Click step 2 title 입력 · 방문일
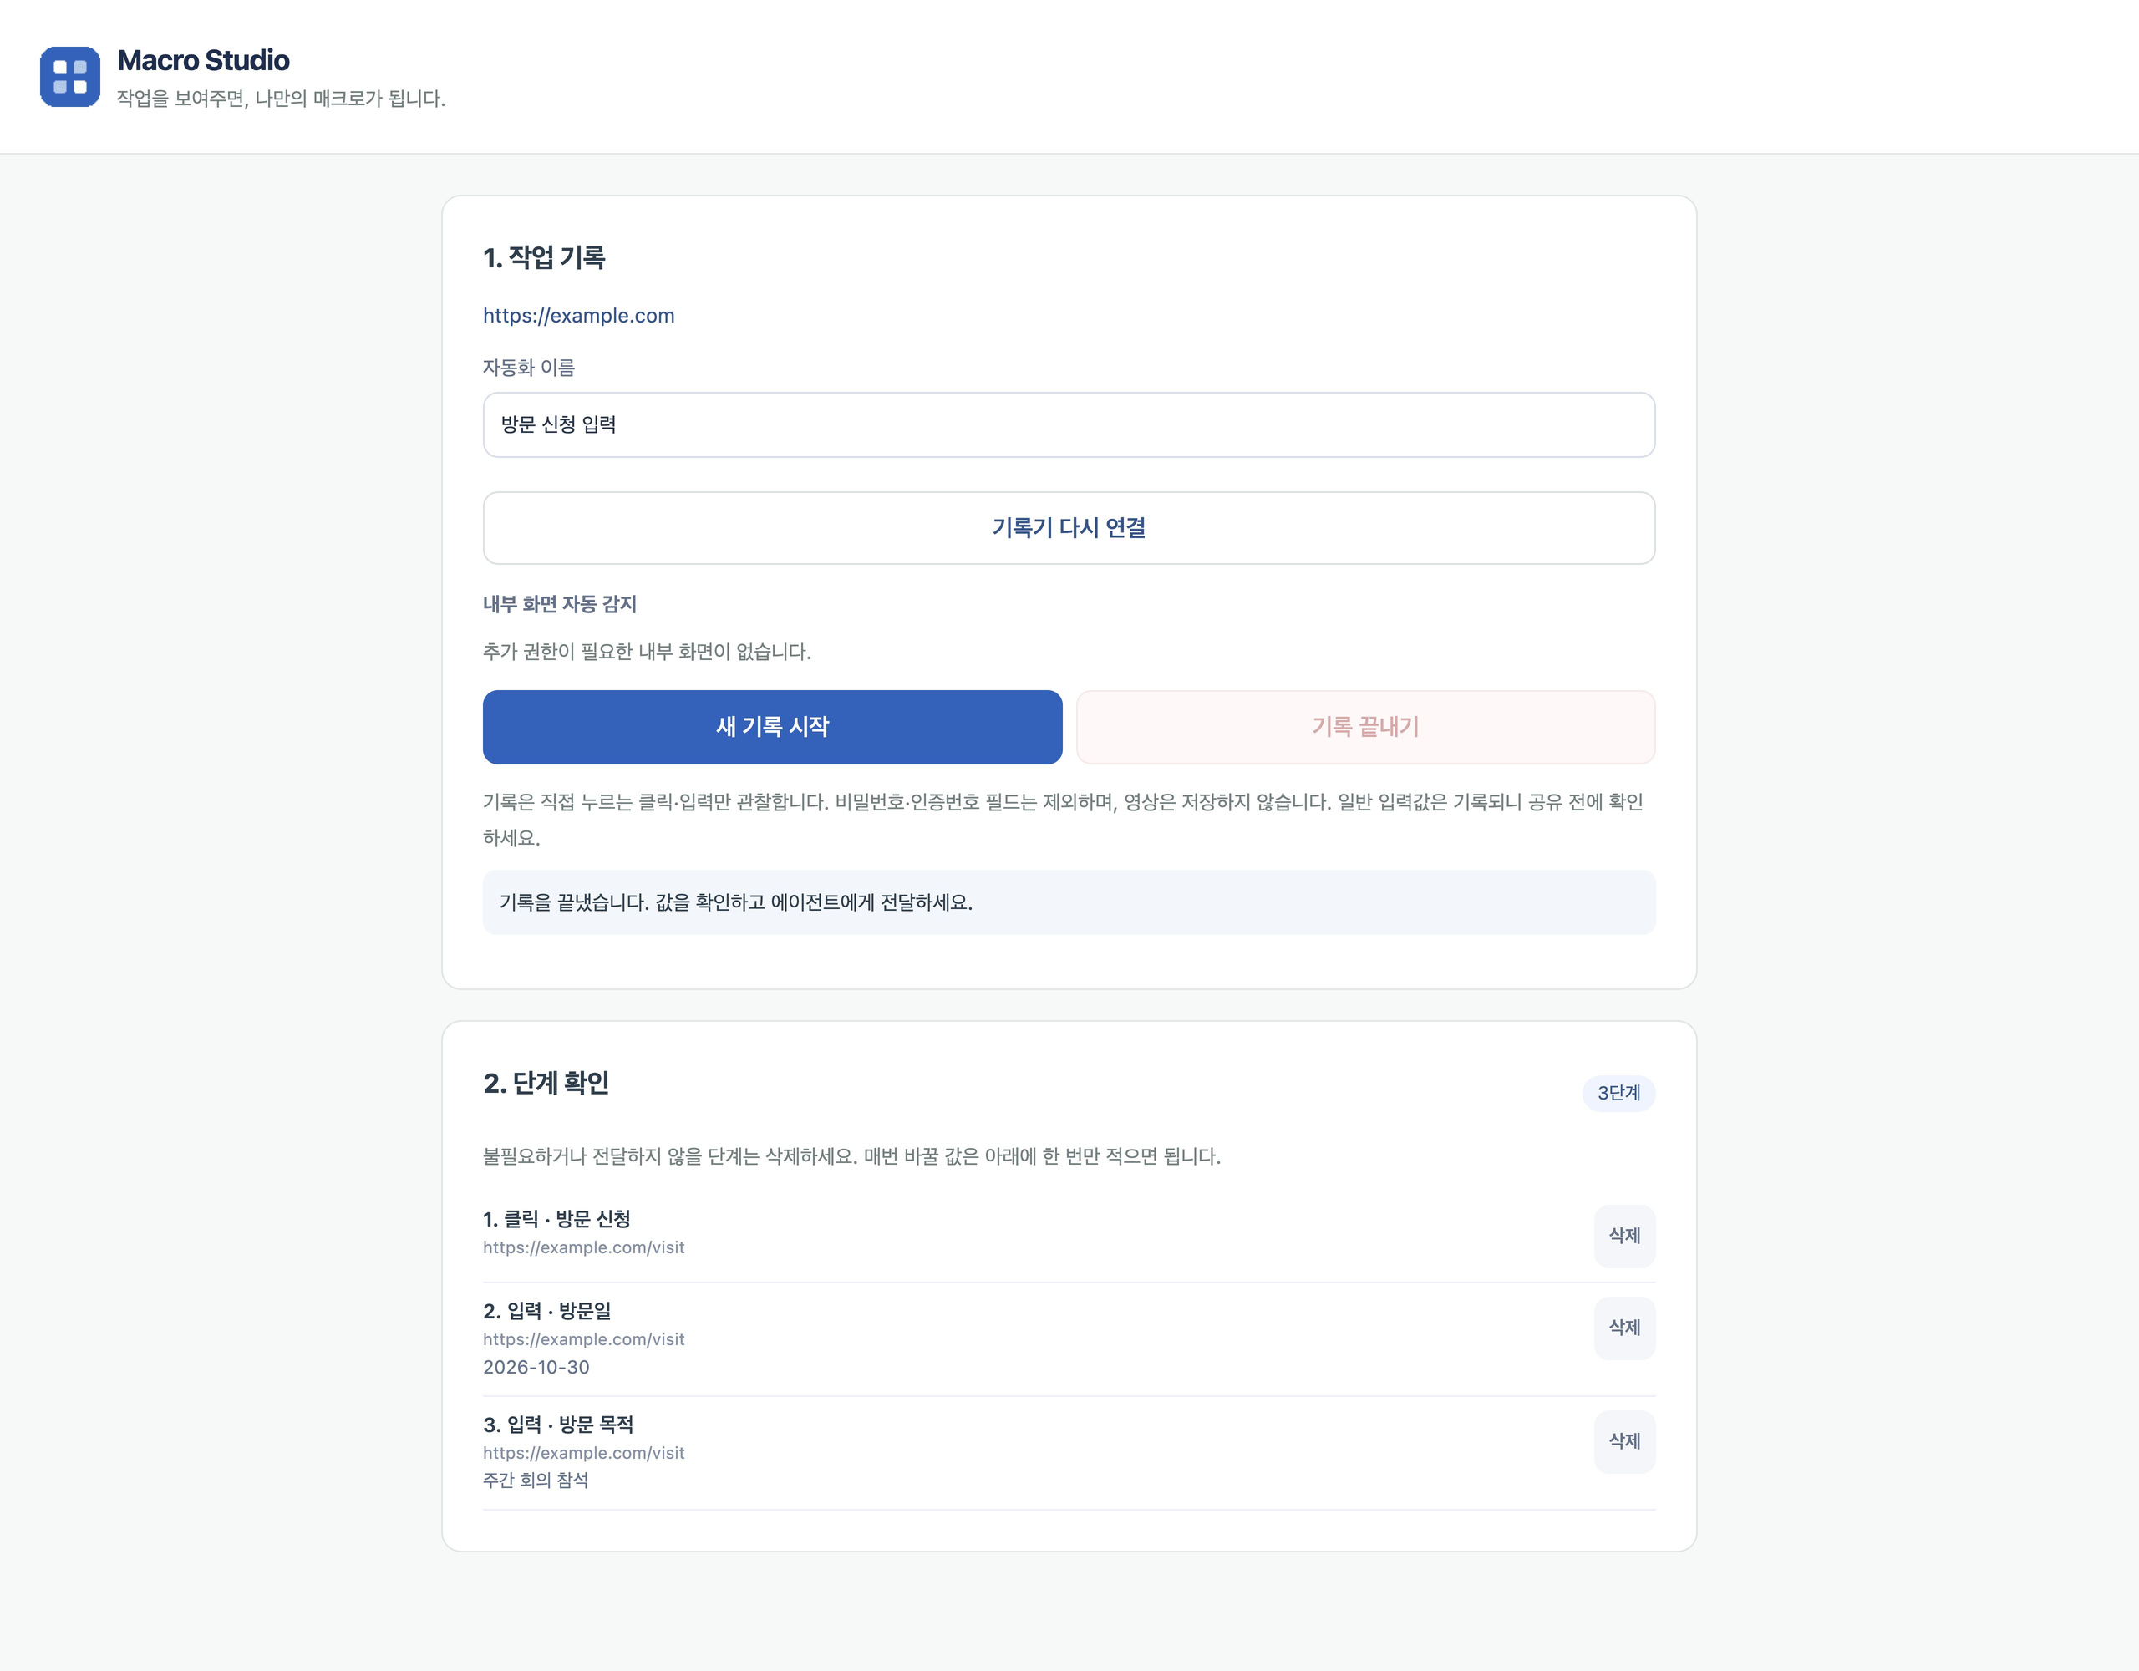The width and height of the screenshot is (2139, 1671). click(546, 1312)
